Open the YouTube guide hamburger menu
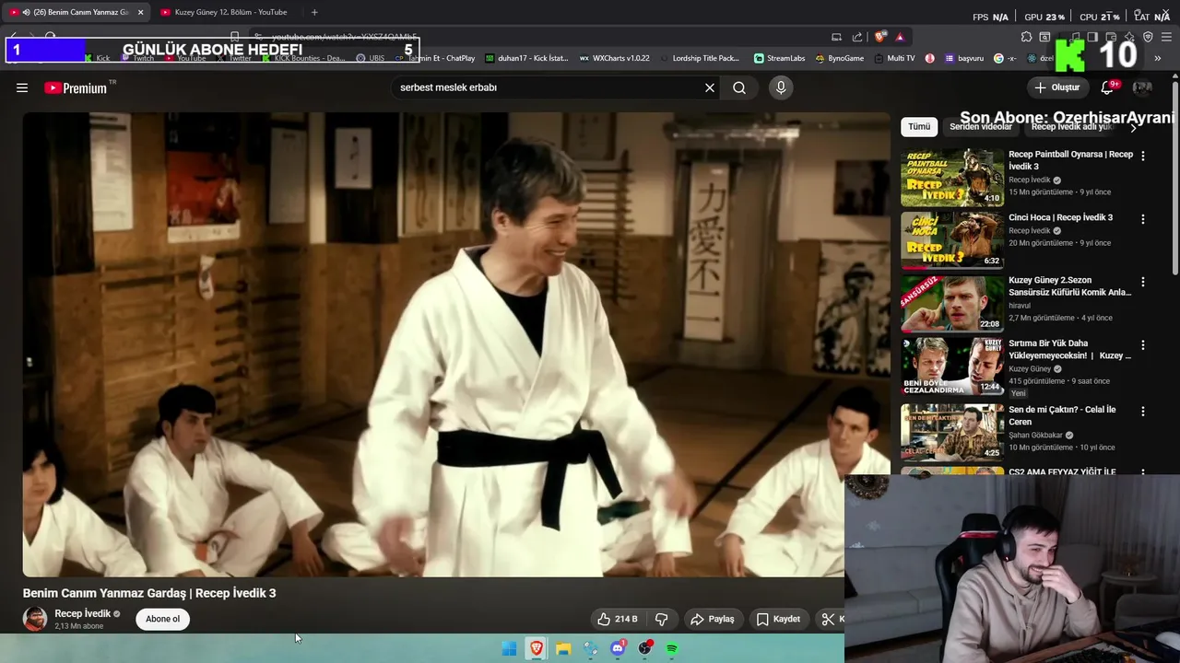This screenshot has width=1180, height=663. point(22,87)
